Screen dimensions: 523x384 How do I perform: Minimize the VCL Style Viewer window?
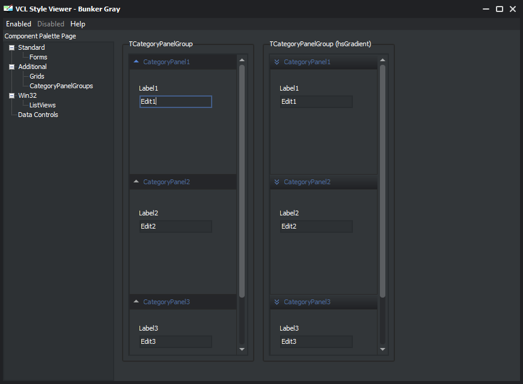(x=486, y=9)
